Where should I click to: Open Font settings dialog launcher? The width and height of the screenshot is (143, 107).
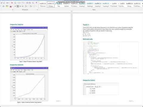pos(13,10)
